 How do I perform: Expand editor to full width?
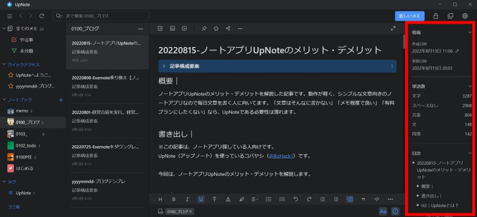pyautogui.click(x=394, y=29)
